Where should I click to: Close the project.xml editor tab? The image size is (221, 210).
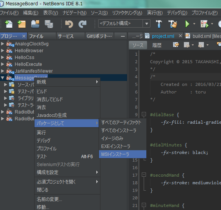[180, 36]
